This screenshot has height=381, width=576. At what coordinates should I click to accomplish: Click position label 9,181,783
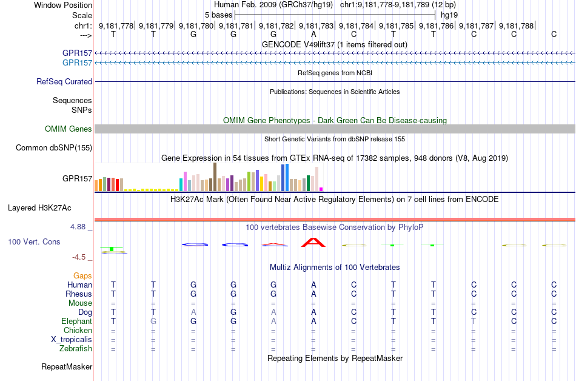[x=316, y=25]
